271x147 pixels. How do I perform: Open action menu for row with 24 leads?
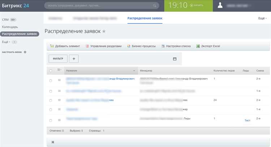click(x=59, y=100)
